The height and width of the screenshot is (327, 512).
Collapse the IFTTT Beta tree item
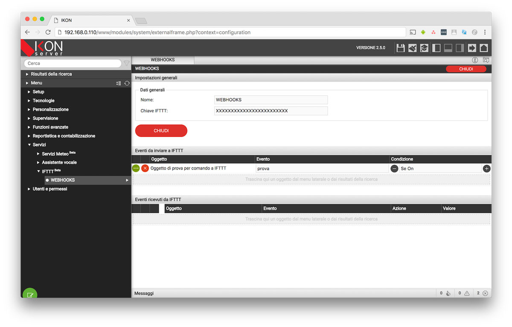[38, 171]
